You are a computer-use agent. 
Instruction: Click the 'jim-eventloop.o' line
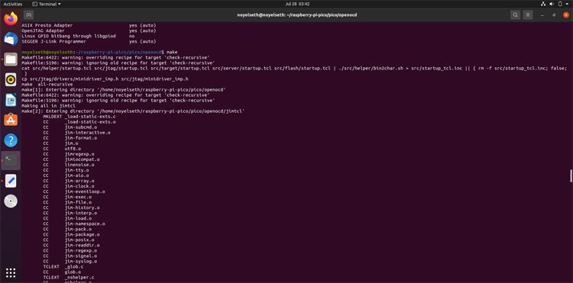click(74, 191)
